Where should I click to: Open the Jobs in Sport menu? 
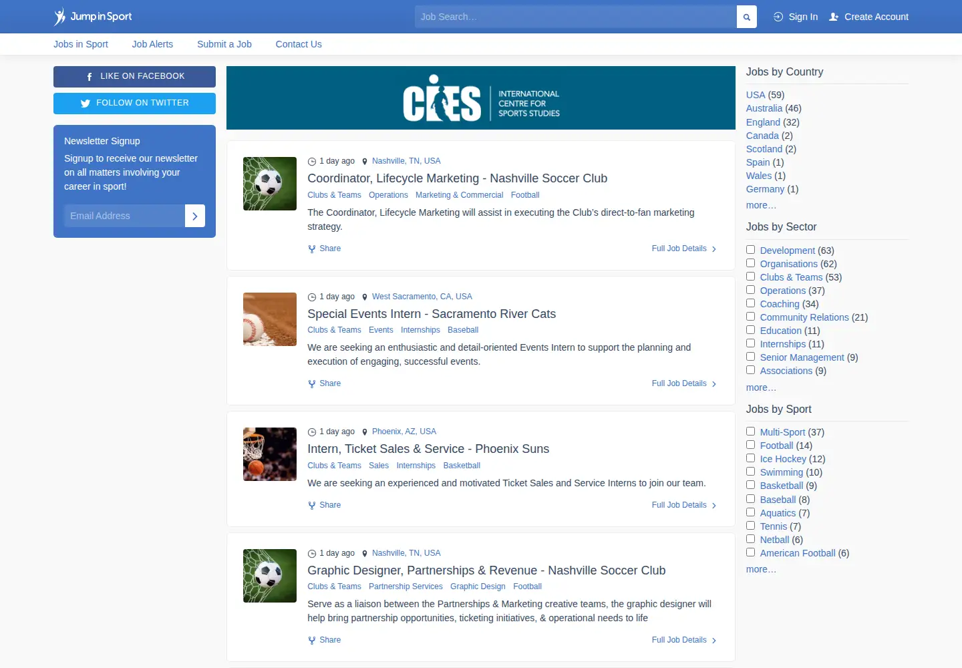81,44
